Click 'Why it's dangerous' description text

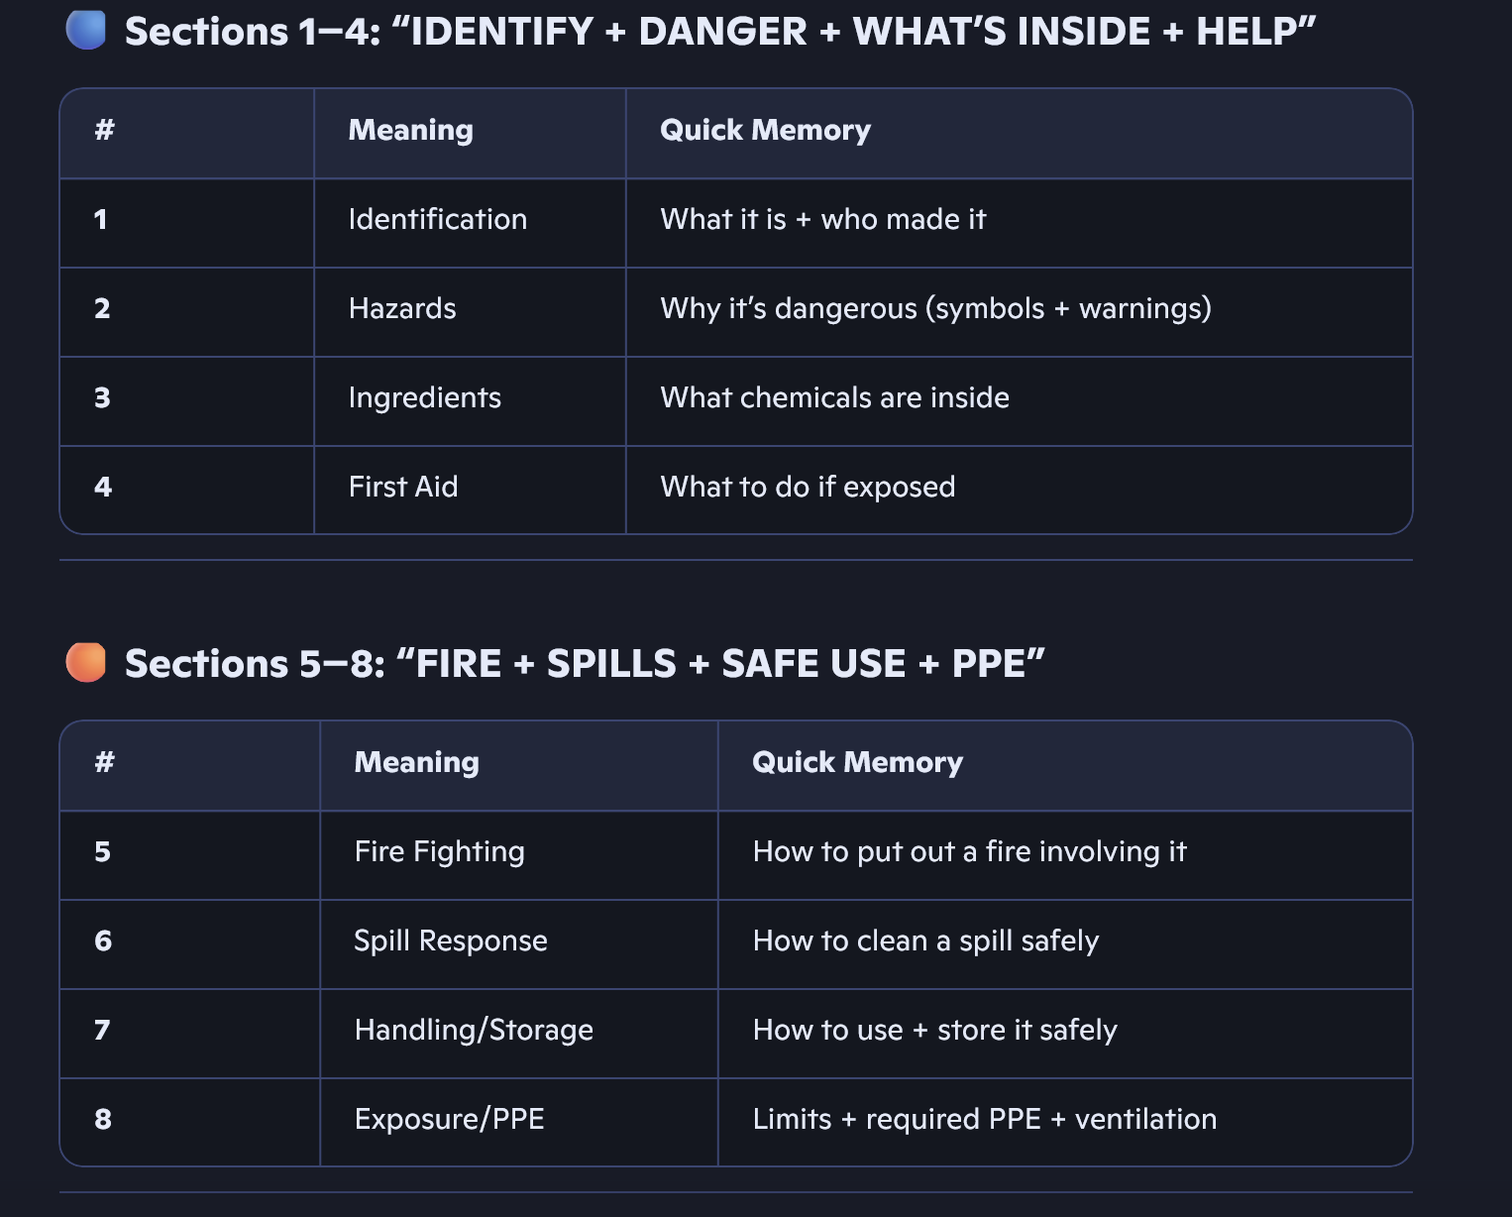(934, 309)
